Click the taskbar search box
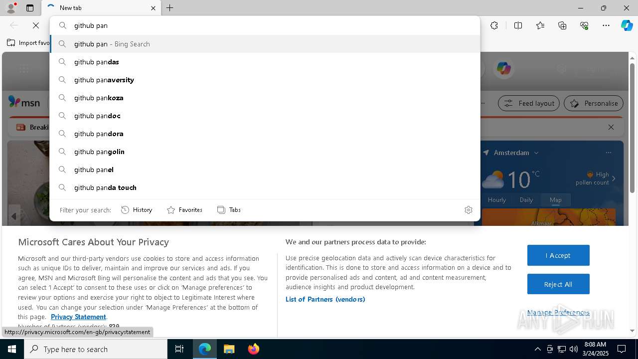This screenshot has height=359, width=638. (x=96, y=349)
